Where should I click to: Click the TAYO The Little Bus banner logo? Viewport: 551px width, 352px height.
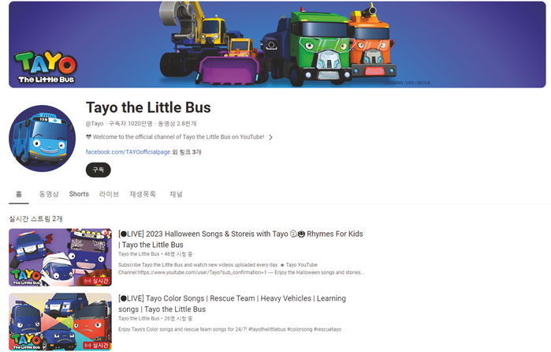(46, 68)
